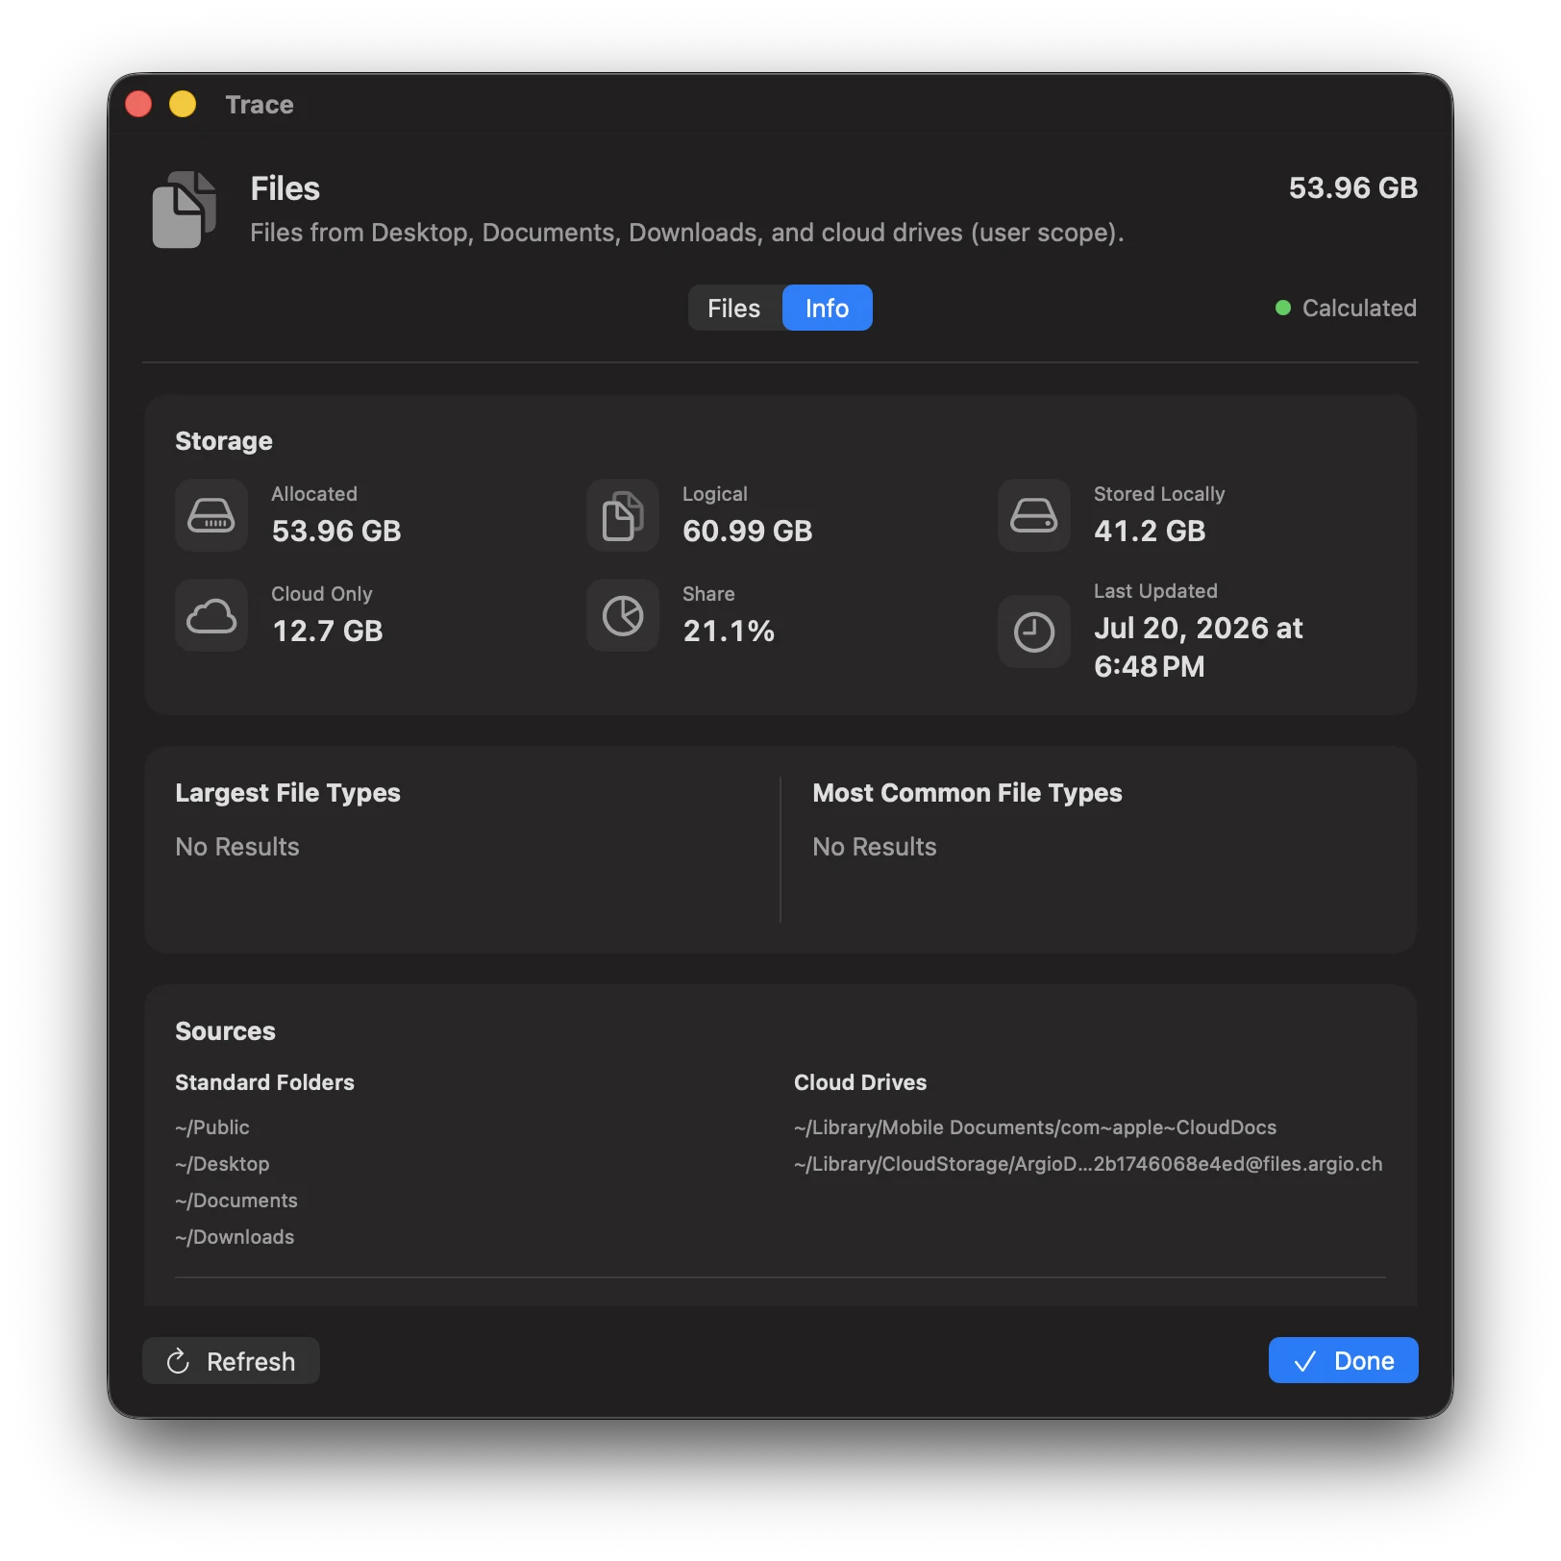Click the Done button

tap(1343, 1360)
